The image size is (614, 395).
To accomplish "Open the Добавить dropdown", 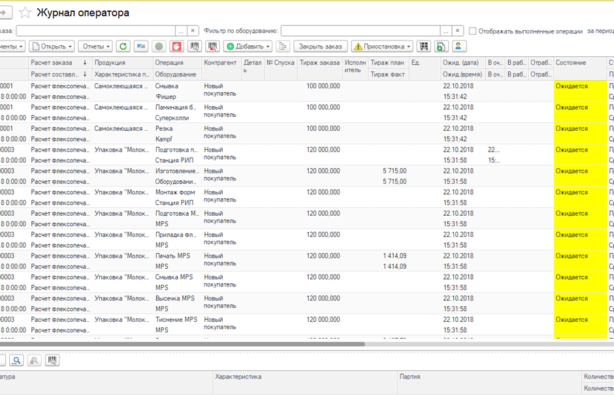I will 248,46.
